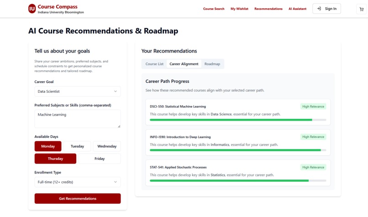Open Course Search in navigation
Image resolution: width=368 pixels, height=217 pixels.
click(x=214, y=9)
